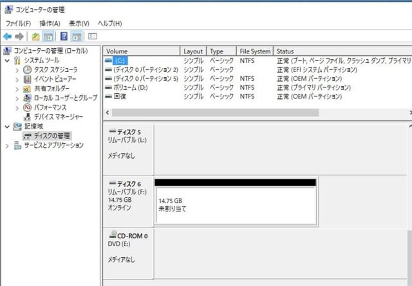This screenshot has height=286, width=412.
Task: Select the パフォーマンス icon in the tree
Action: [x=28, y=108]
